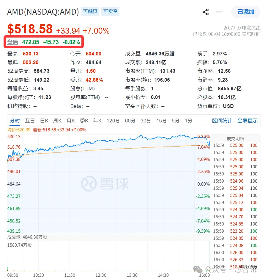Click the 换手 value 2.97%
Image resolution: width=265 pixels, height=280 pixels.
click(220, 54)
